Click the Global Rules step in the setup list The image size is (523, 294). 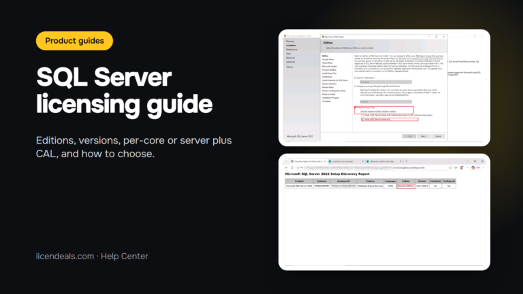(327, 63)
